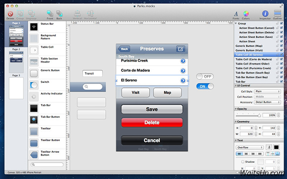Select Background Pattern library item
Screen dimensions: 287x179
pos(47,38)
